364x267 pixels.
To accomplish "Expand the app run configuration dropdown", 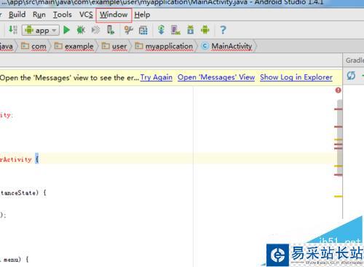I will pyautogui.click(x=41, y=30).
